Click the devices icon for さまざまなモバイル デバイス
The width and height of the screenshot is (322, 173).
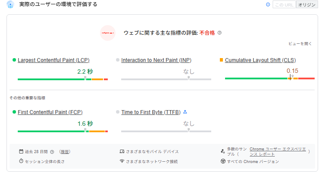pos(122,151)
